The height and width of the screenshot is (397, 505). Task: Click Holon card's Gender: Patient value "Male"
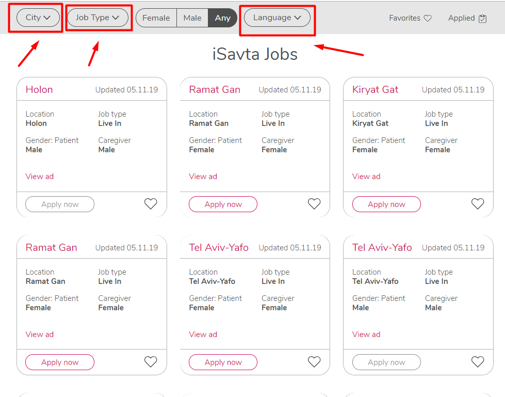(34, 150)
